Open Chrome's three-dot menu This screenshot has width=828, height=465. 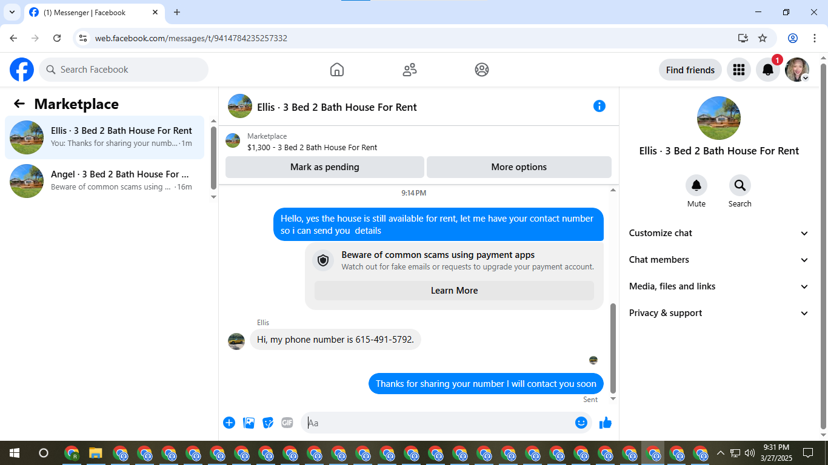[814, 38]
